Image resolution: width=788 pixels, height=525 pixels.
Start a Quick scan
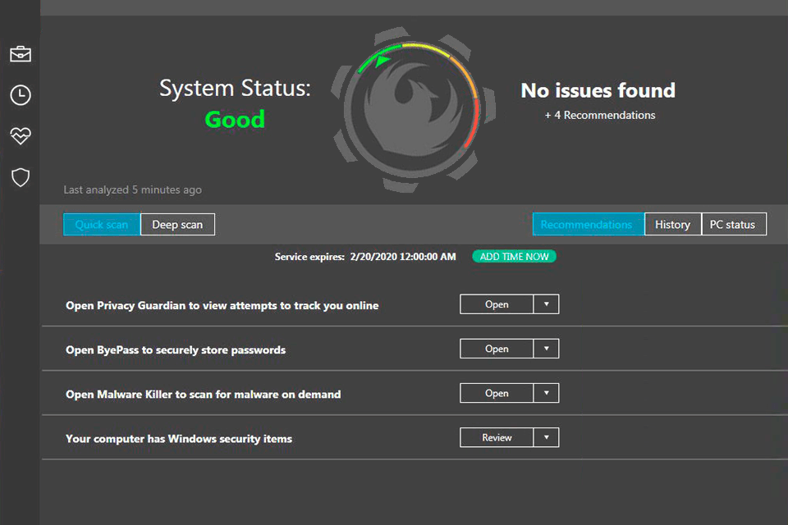pos(101,224)
